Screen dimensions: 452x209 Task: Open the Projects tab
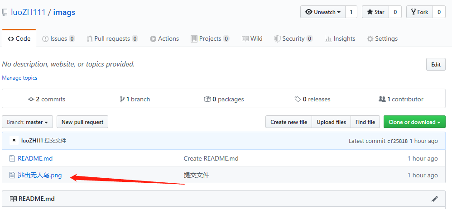[210, 38]
